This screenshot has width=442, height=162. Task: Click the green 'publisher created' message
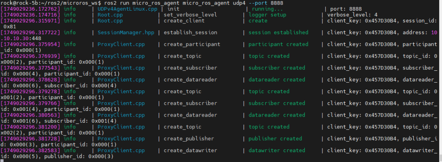[275, 139]
